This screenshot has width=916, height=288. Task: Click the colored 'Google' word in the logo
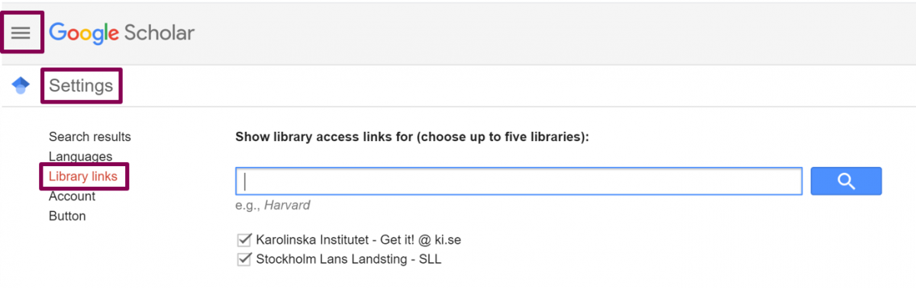coord(84,34)
